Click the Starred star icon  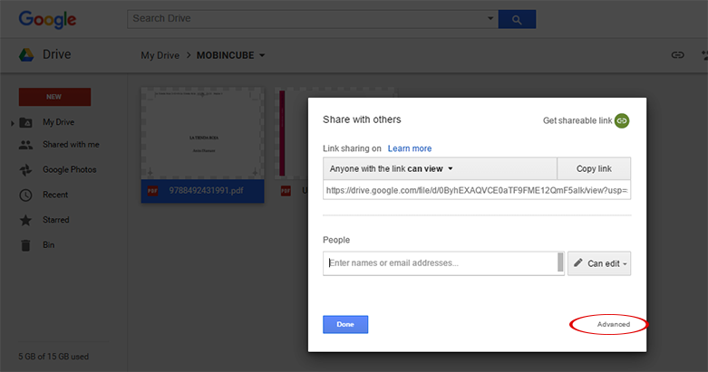25,220
